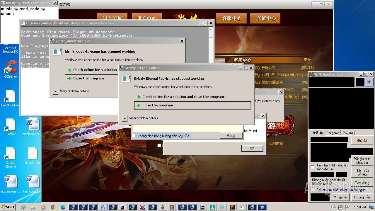Toggle the OF button in VLTK BacDau
Image resolution: width=375 pixels, height=211 pixels.
[x=369, y=82]
